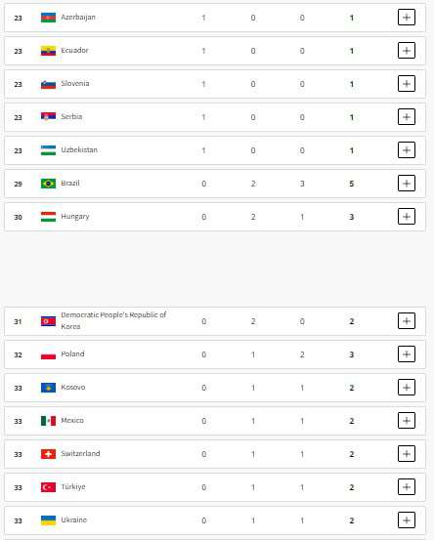The image size is (434, 540).
Task: Expand Ecuador medal details plus button
Action: click(407, 51)
